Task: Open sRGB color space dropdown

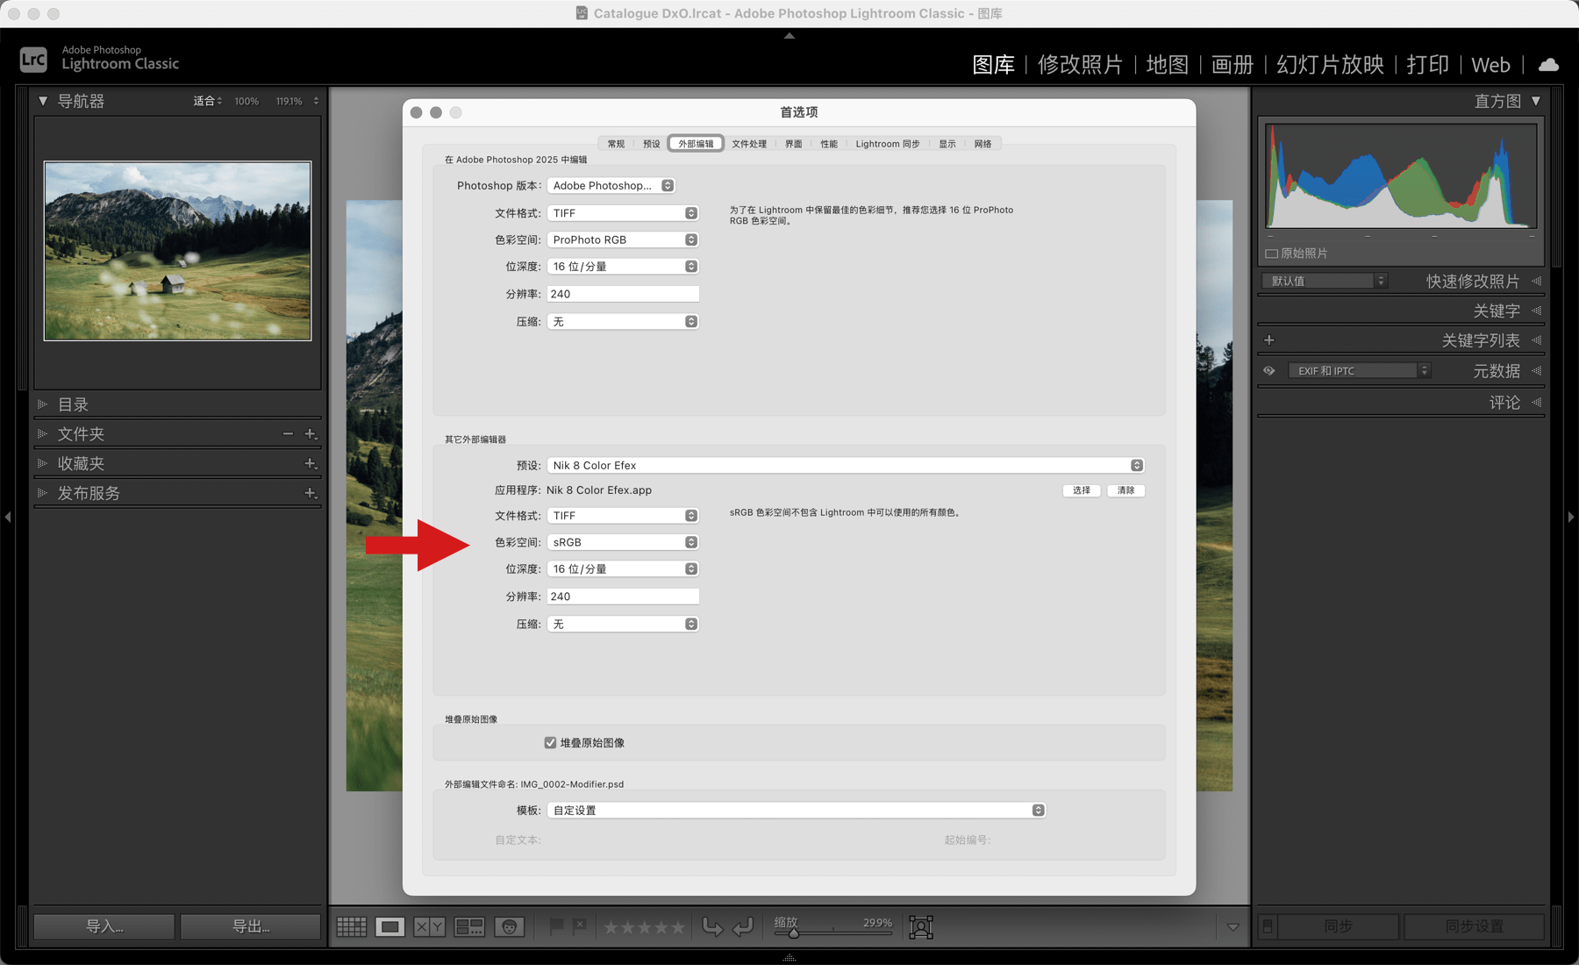Action: (622, 542)
